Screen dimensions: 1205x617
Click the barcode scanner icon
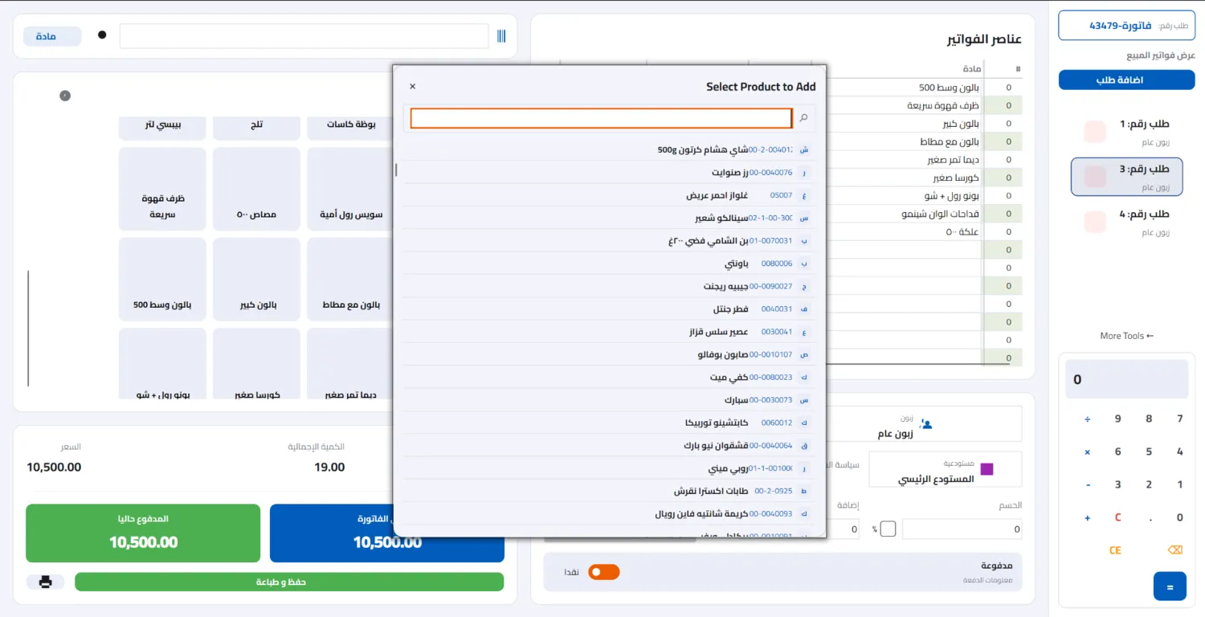(501, 36)
